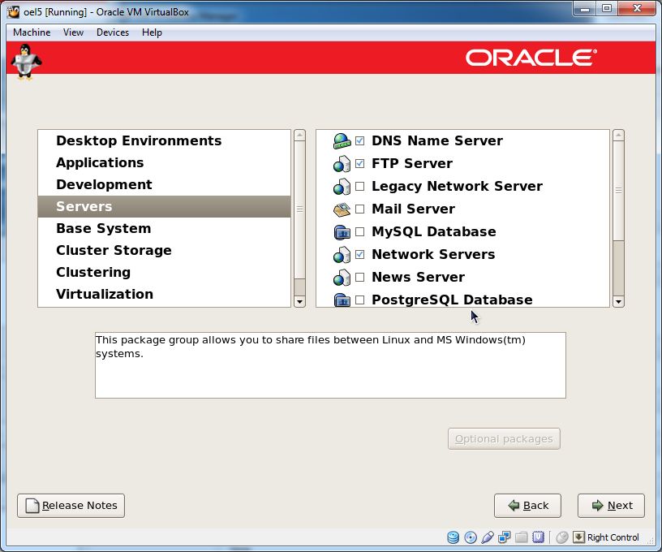
Task: Click the Back button
Action: point(527,506)
